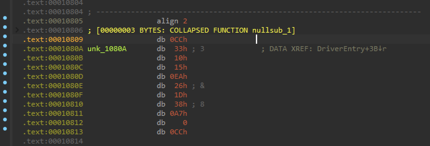Click the 1Dh byte value
Screen dimensions: 430x146
click(x=181, y=95)
